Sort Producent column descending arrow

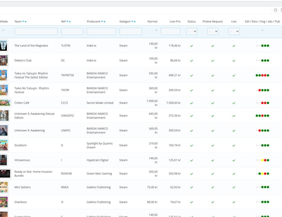tap(102, 21)
